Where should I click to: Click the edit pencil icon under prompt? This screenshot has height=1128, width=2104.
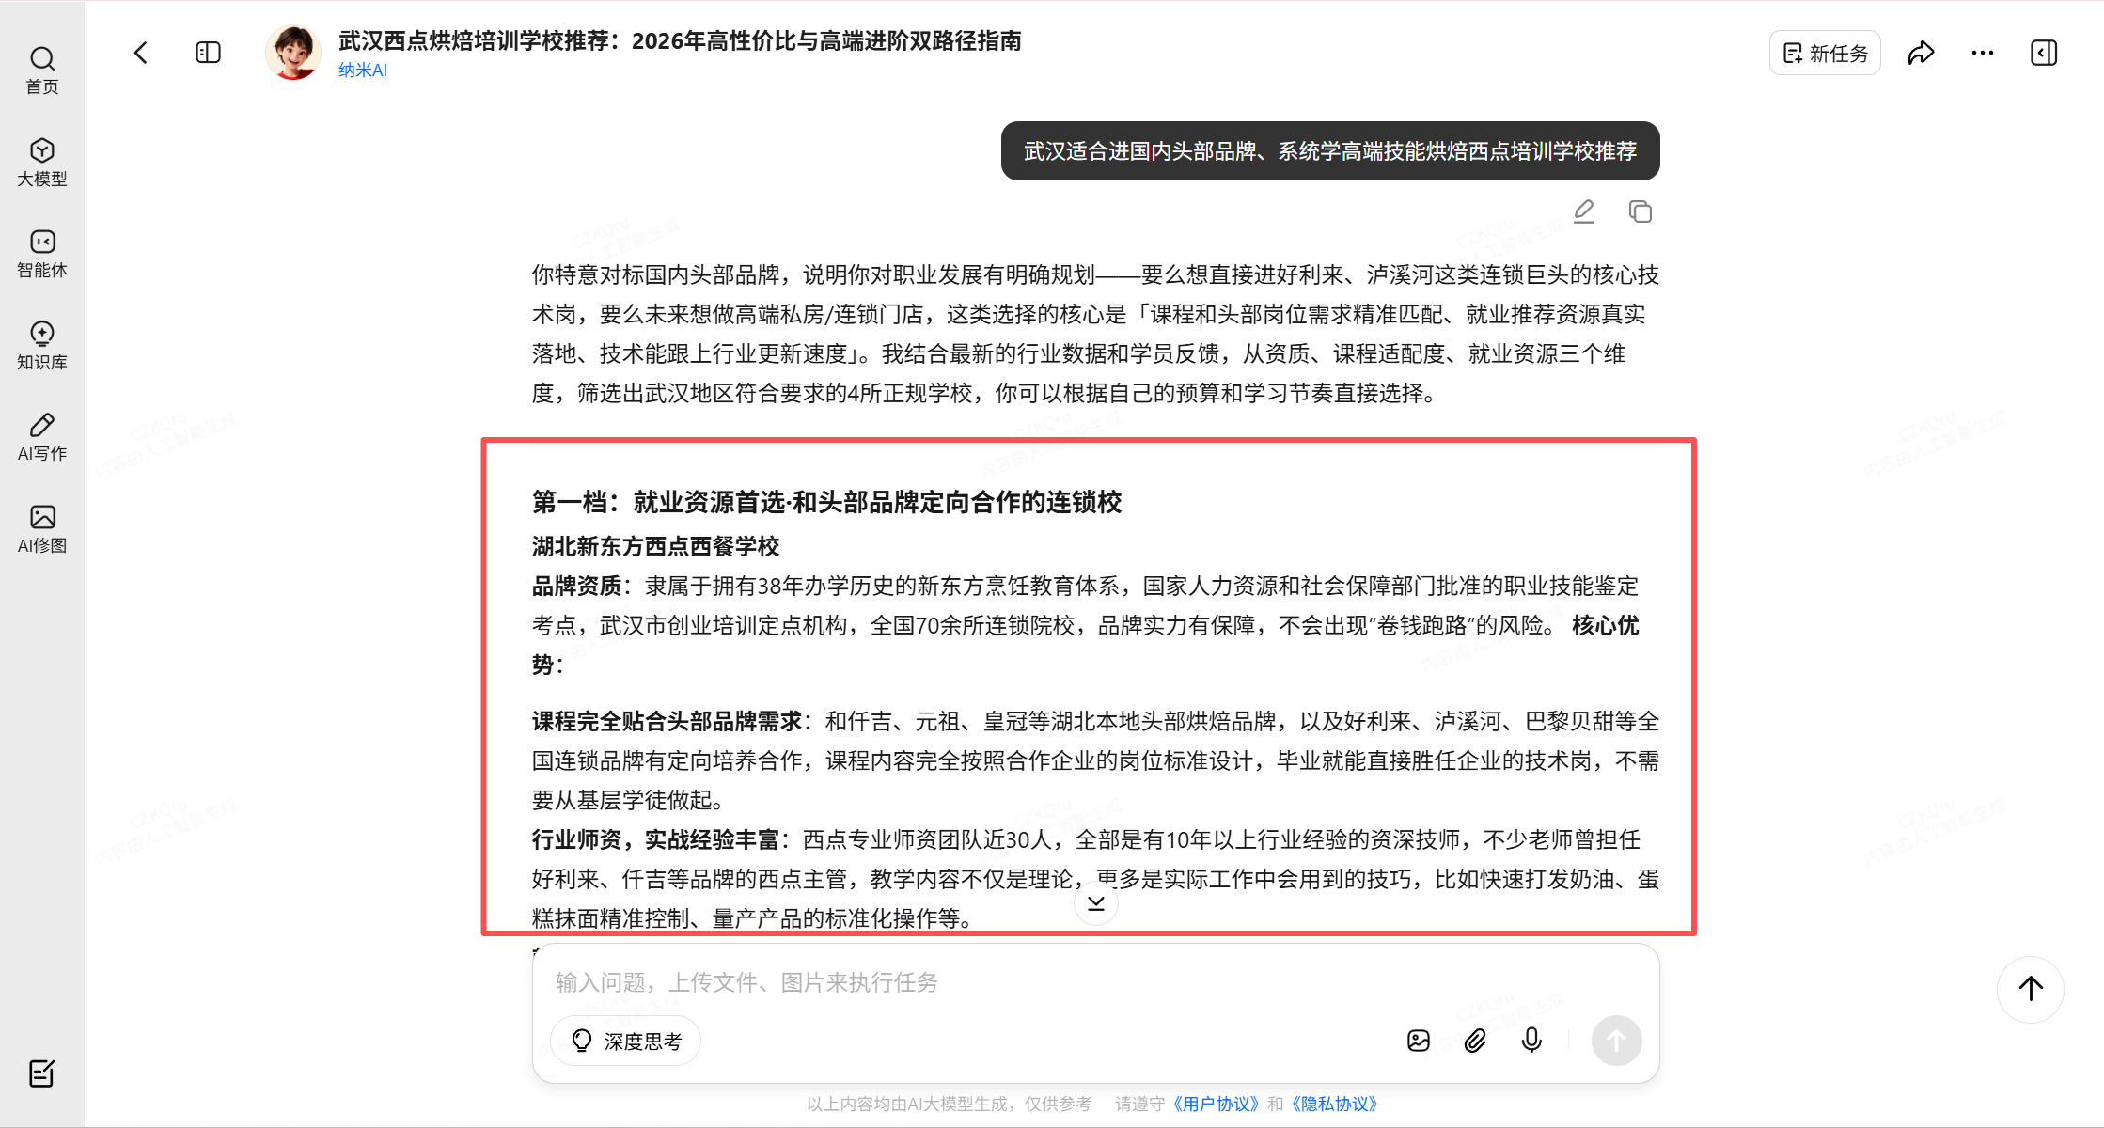(1584, 211)
